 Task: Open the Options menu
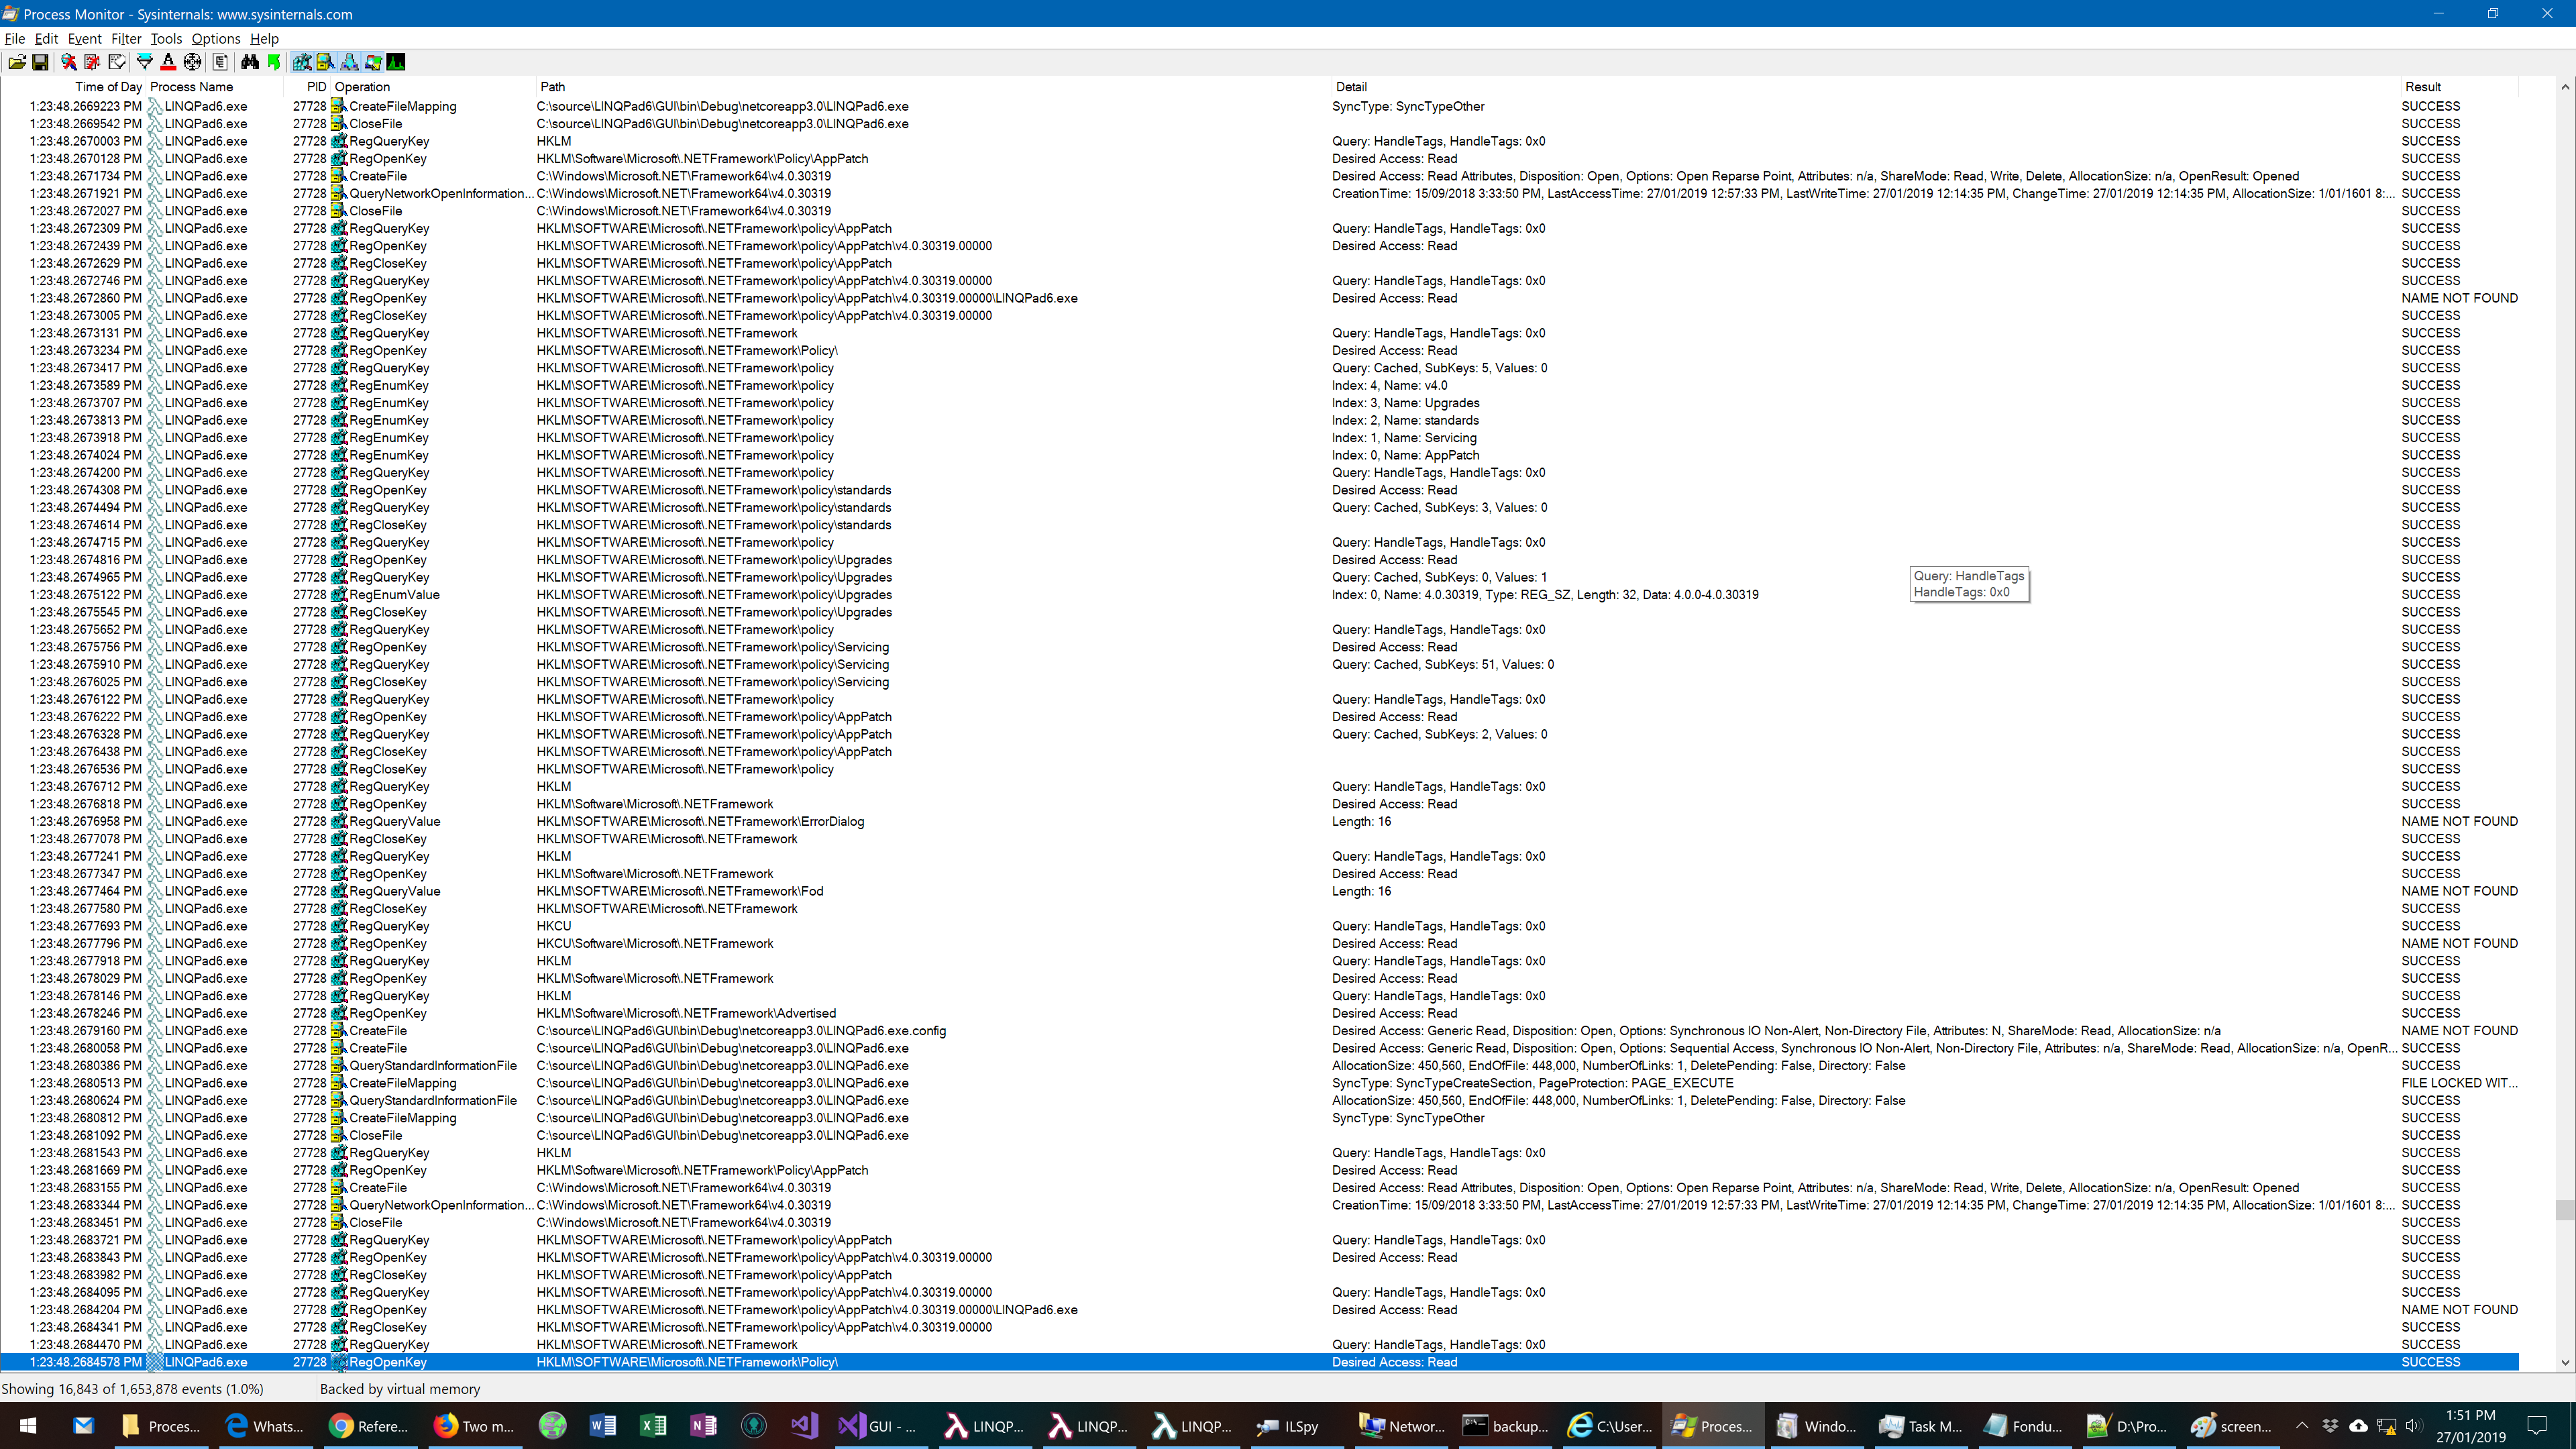215,38
